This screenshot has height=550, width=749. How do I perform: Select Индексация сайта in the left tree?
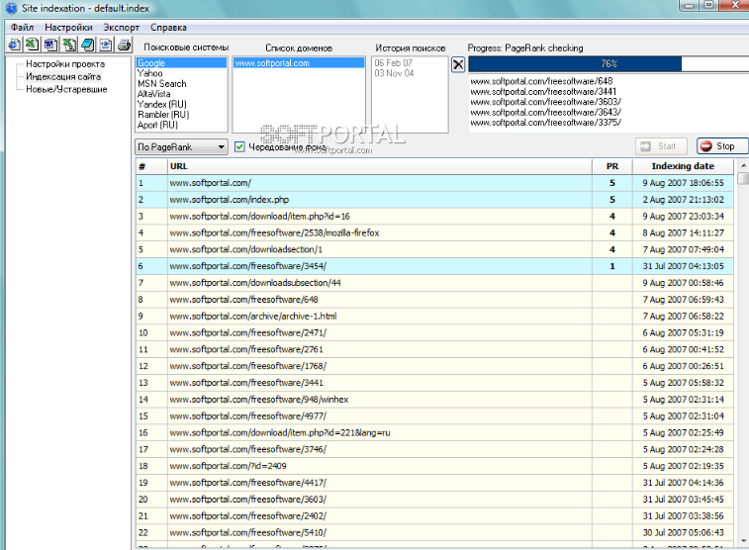tap(62, 76)
